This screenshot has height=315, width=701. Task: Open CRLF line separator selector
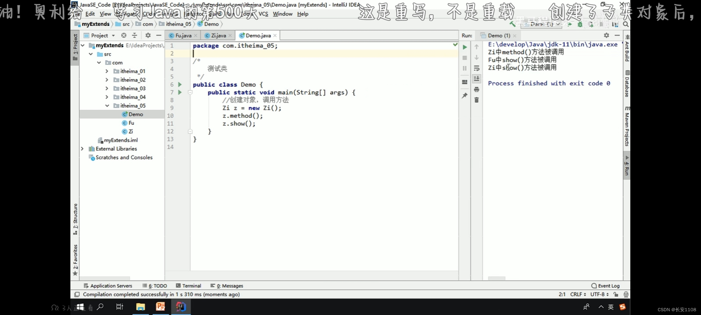click(x=578, y=294)
